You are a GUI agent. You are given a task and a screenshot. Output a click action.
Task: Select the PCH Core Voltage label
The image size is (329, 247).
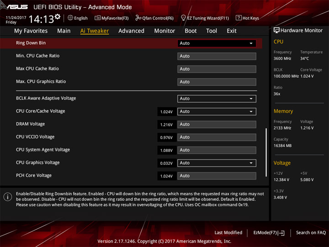click(x=34, y=175)
